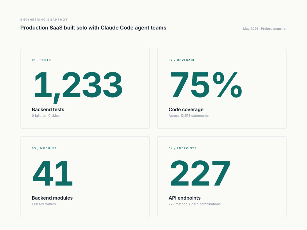Click the '0 failures, 0 skips' caption
This screenshot has height=230, width=307.
pyautogui.click(x=46, y=116)
